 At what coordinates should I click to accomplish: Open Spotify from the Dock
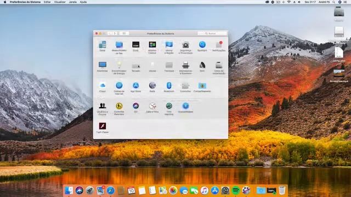coord(235,190)
